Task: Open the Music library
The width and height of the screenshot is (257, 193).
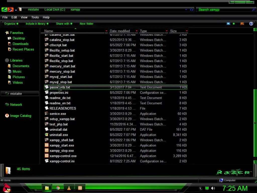Action: pos(17,72)
